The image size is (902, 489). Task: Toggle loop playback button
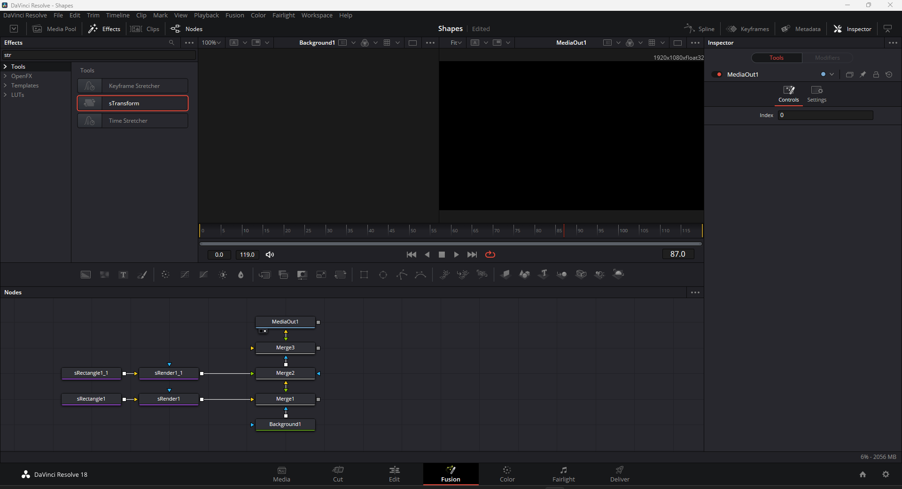point(490,254)
